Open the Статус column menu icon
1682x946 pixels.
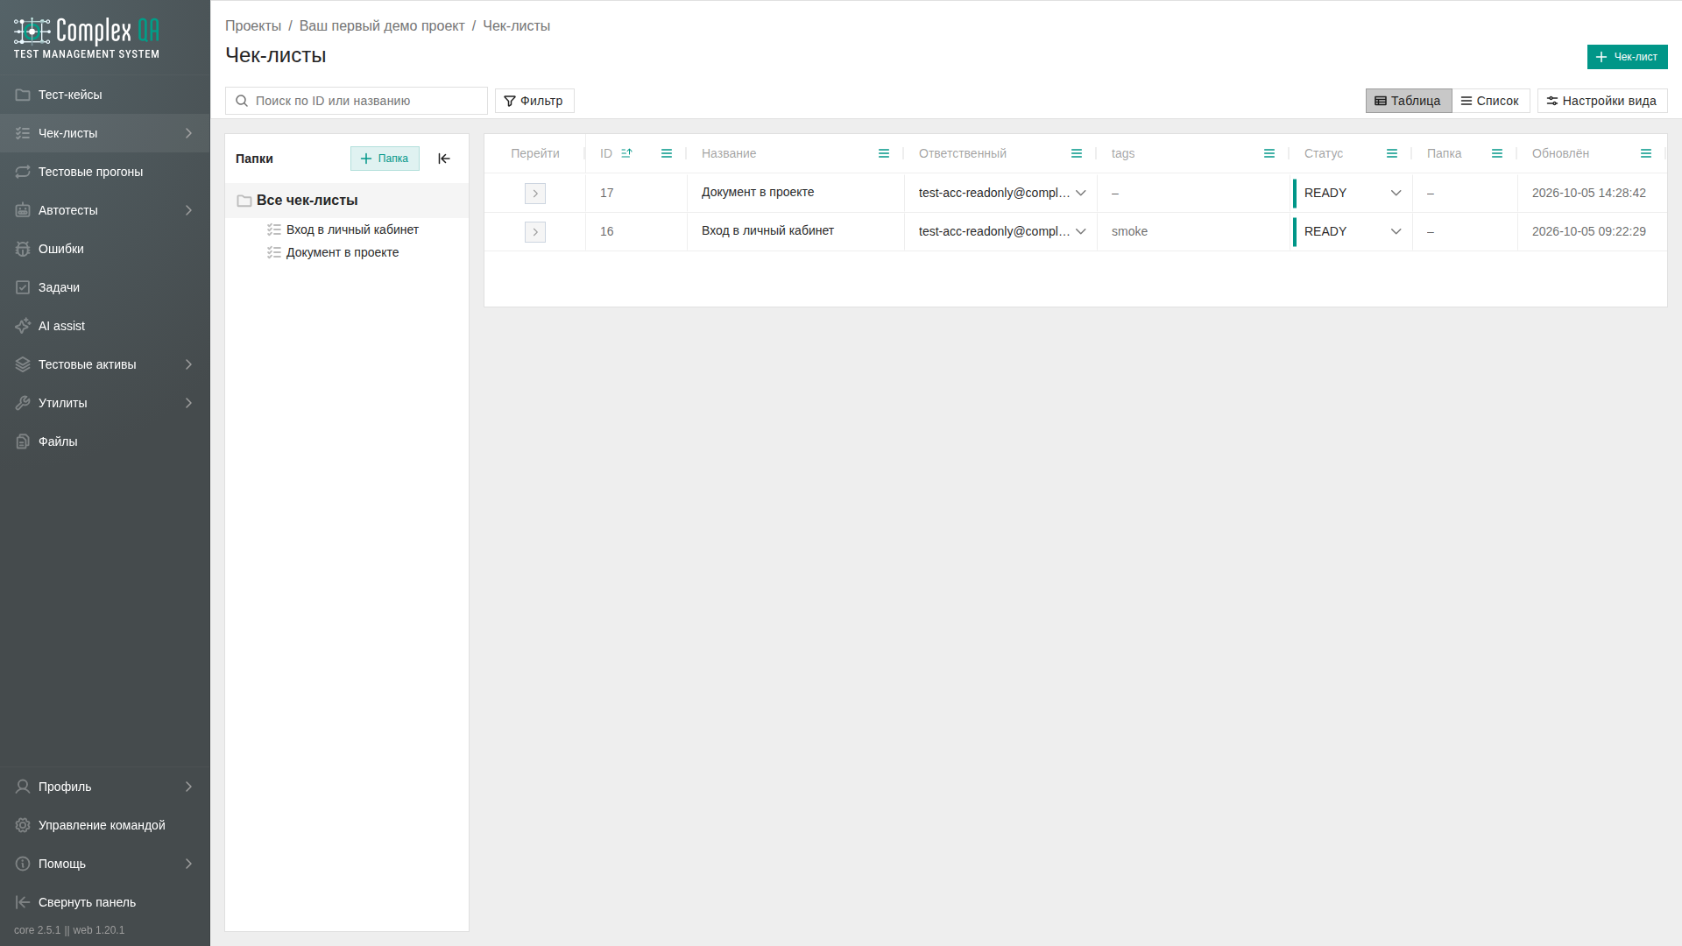(1392, 153)
